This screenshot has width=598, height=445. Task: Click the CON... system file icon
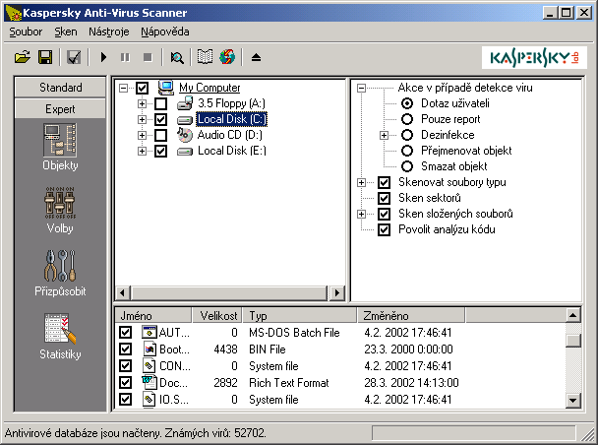[x=149, y=366]
